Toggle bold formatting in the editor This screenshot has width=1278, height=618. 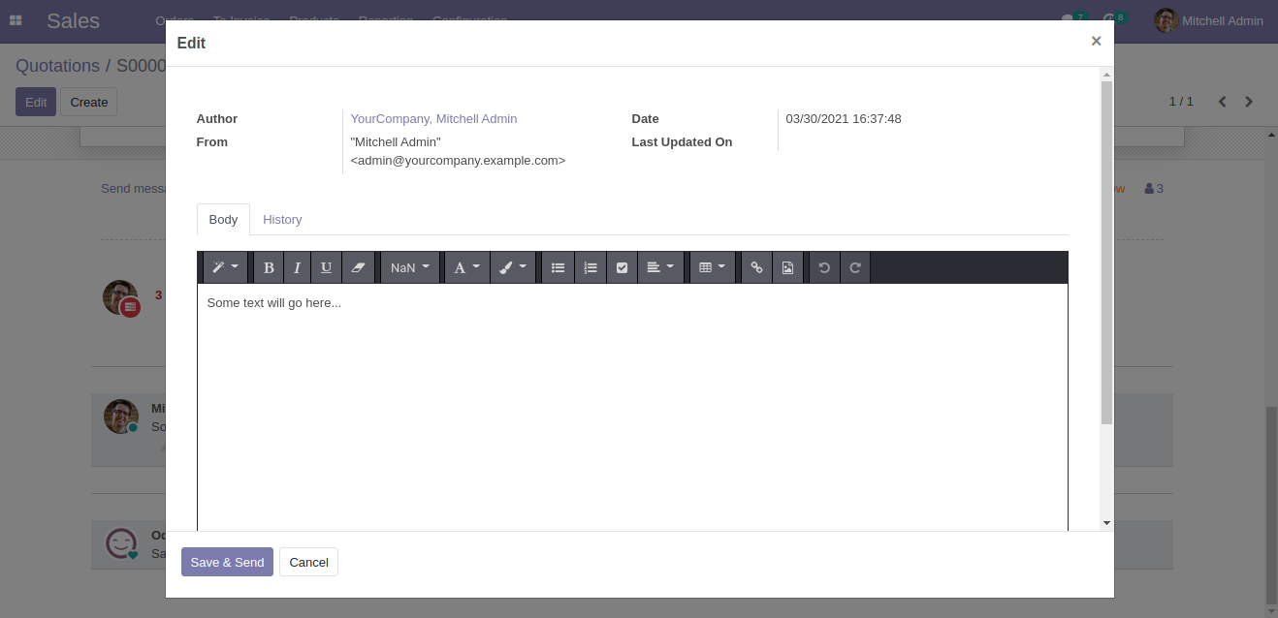tap(269, 267)
